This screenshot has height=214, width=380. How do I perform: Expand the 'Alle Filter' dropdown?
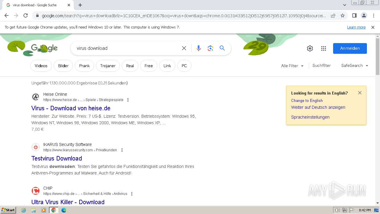pos(292,66)
